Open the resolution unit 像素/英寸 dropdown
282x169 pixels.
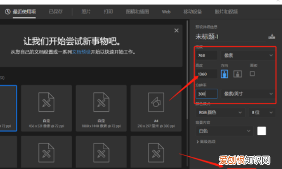click(248, 94)
